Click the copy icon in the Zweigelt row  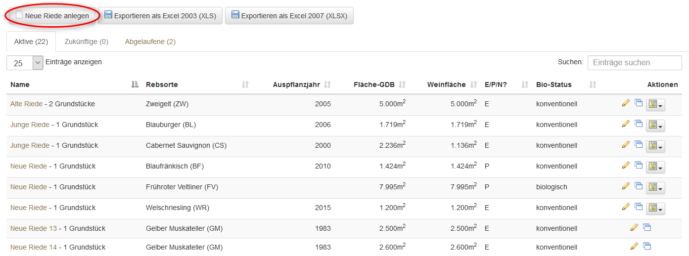(x=639, y=103)
